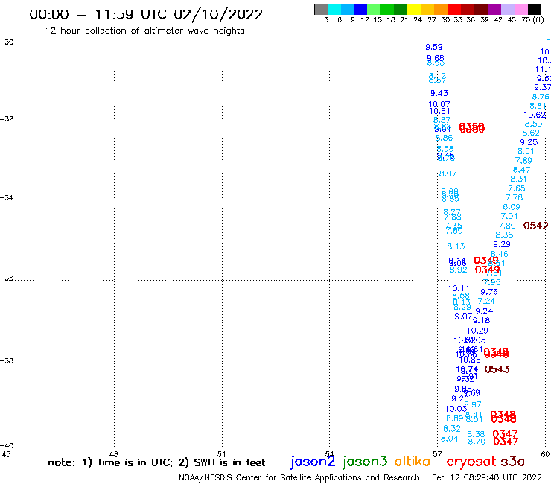Screen dimensions: 551x484
Task: Click the wave height value 8.13
Action: pos(456,246)
